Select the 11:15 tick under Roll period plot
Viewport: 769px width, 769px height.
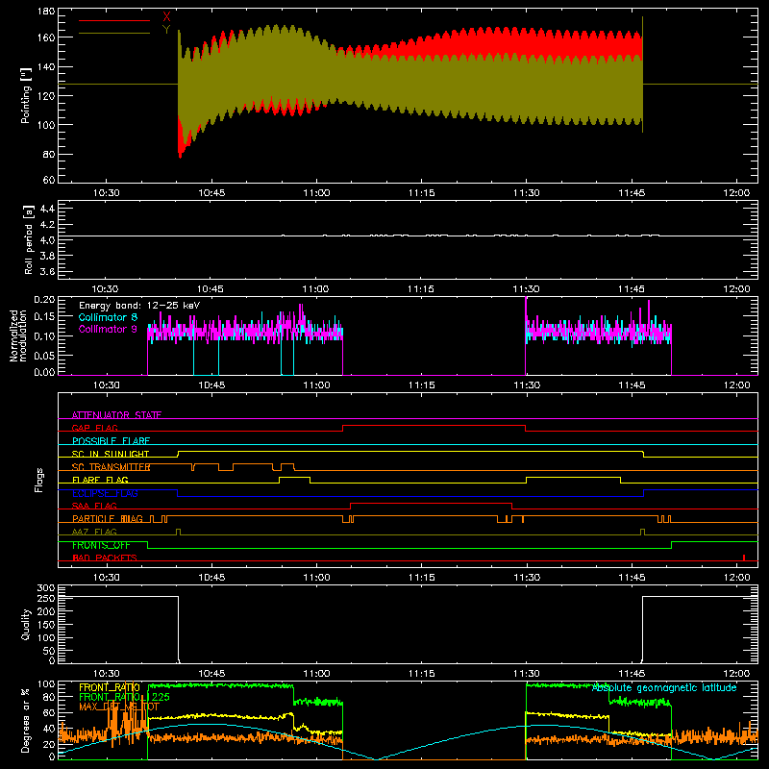(x=421, y=289)
